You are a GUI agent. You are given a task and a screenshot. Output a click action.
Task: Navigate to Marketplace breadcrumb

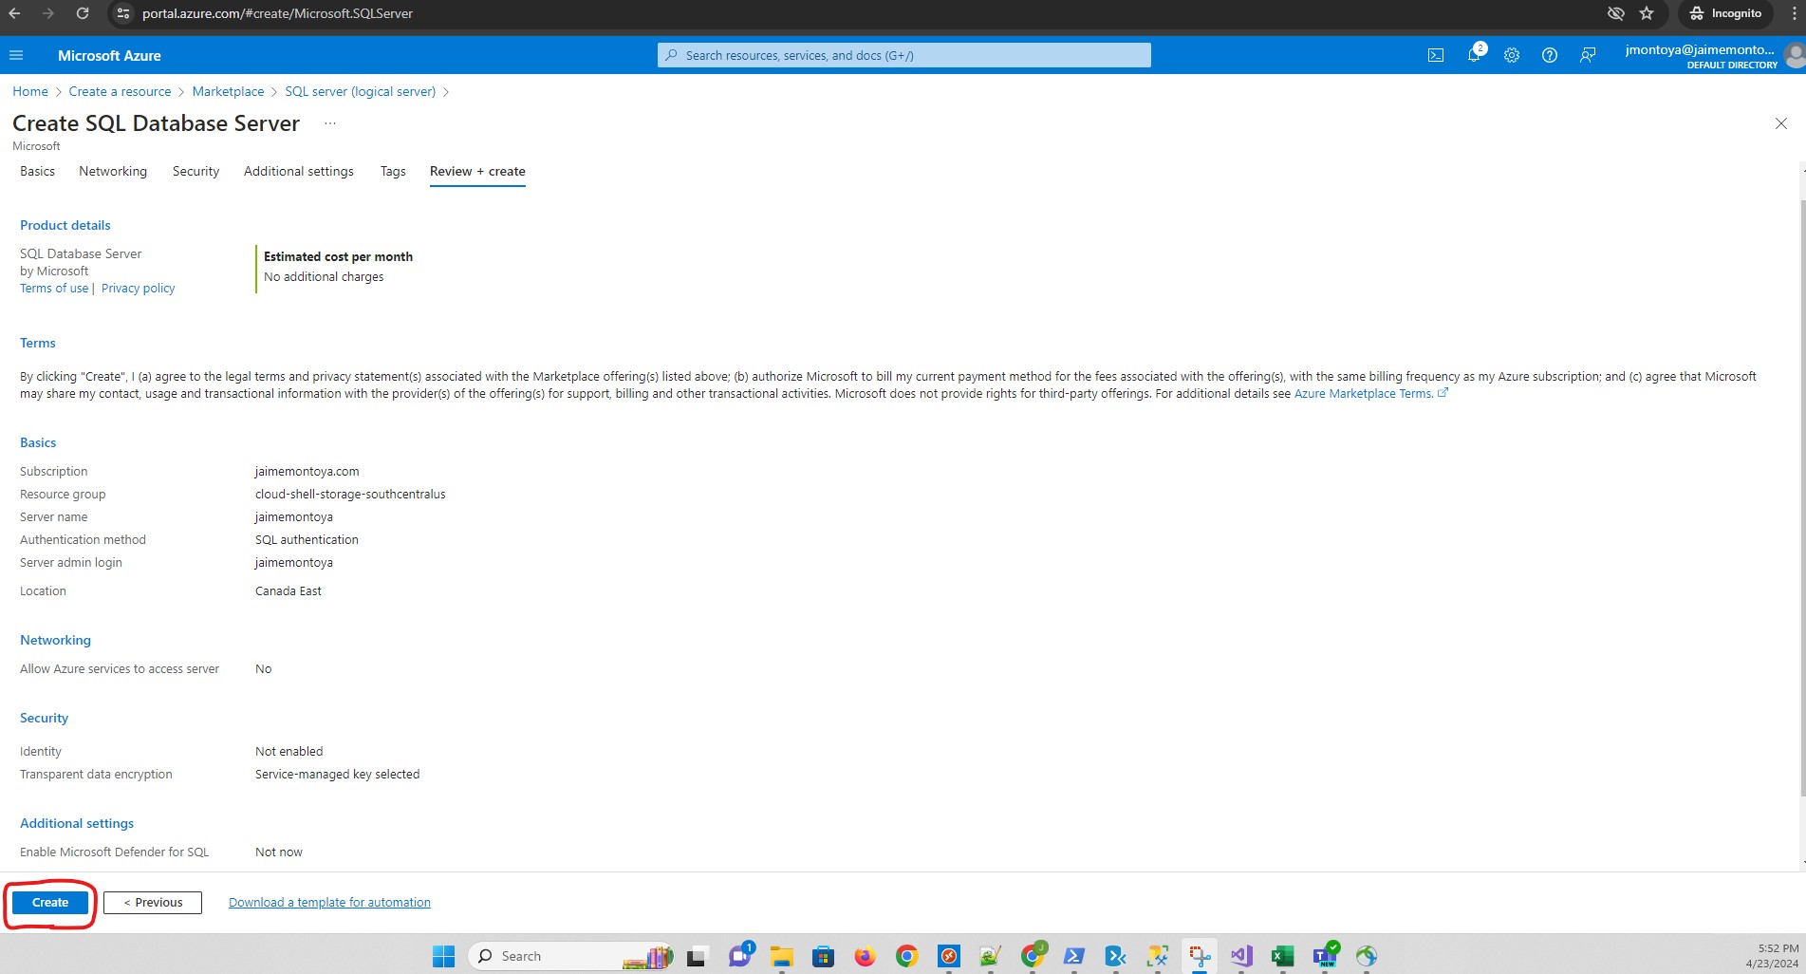[x=228, y=91]
